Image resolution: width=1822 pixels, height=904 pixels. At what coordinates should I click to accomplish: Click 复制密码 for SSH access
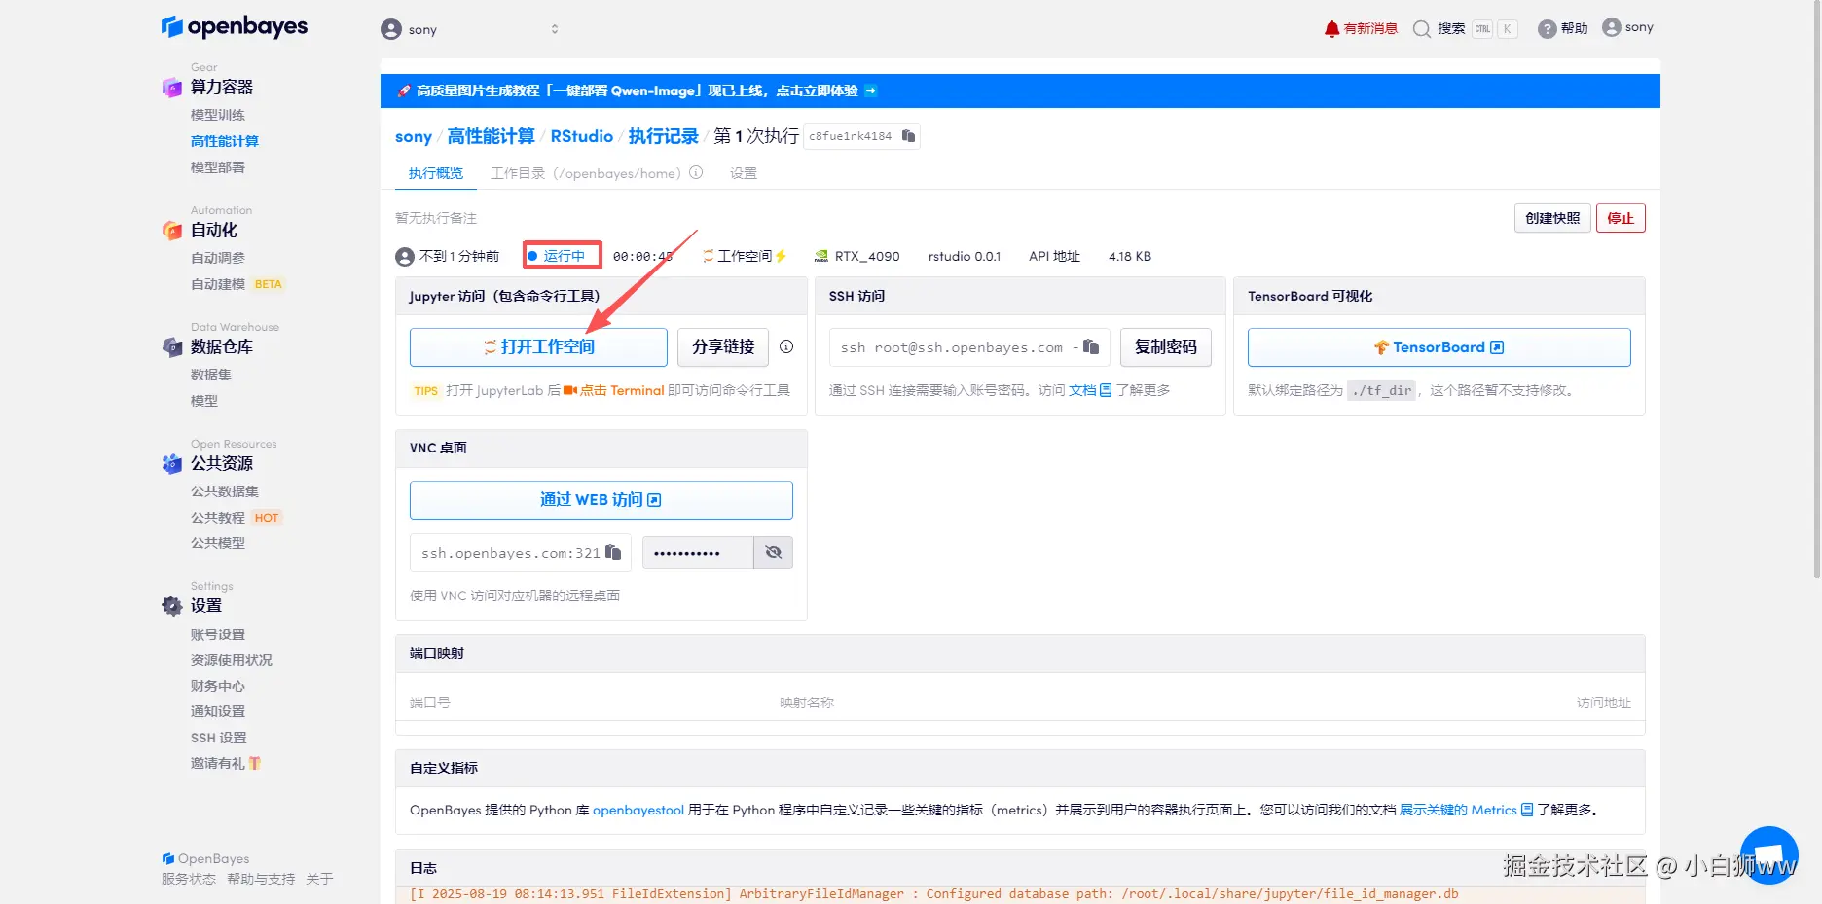click(1166, 347)
